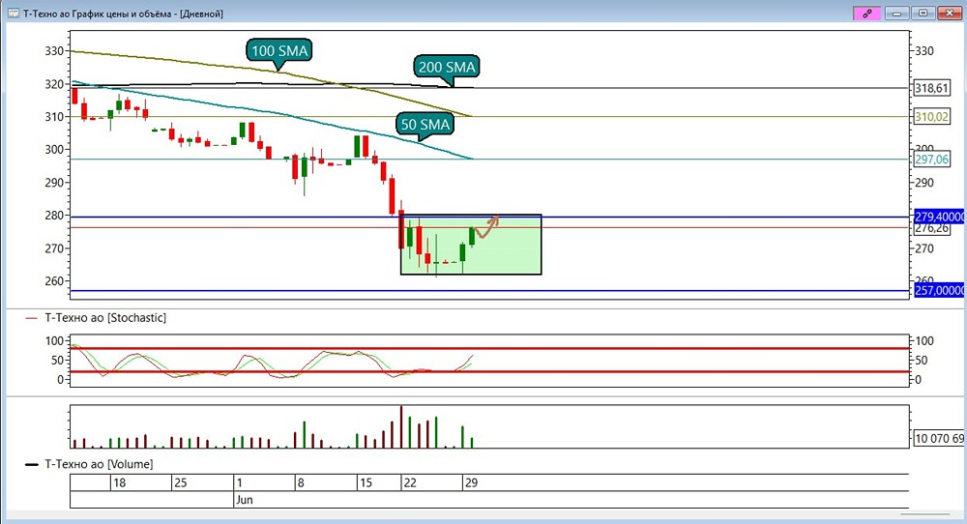
Task: Click the Т-Техно ао [Volume] legend label
Action: (99, 464)
